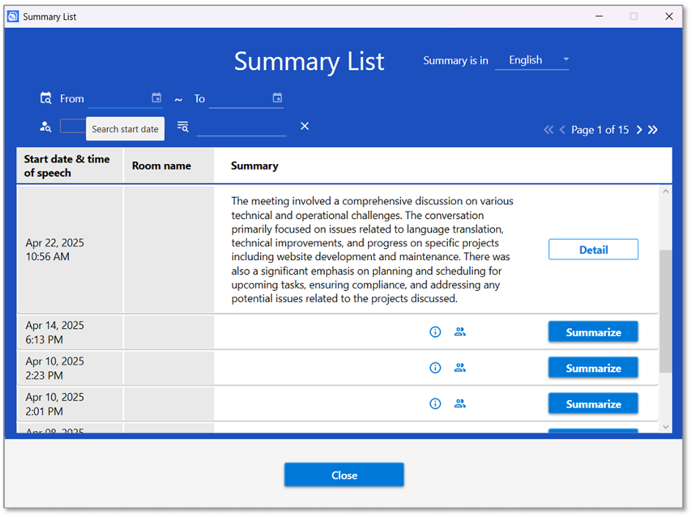Click the participants icon for Apr 14, 2025 6:13 PM

coord(460,332)
